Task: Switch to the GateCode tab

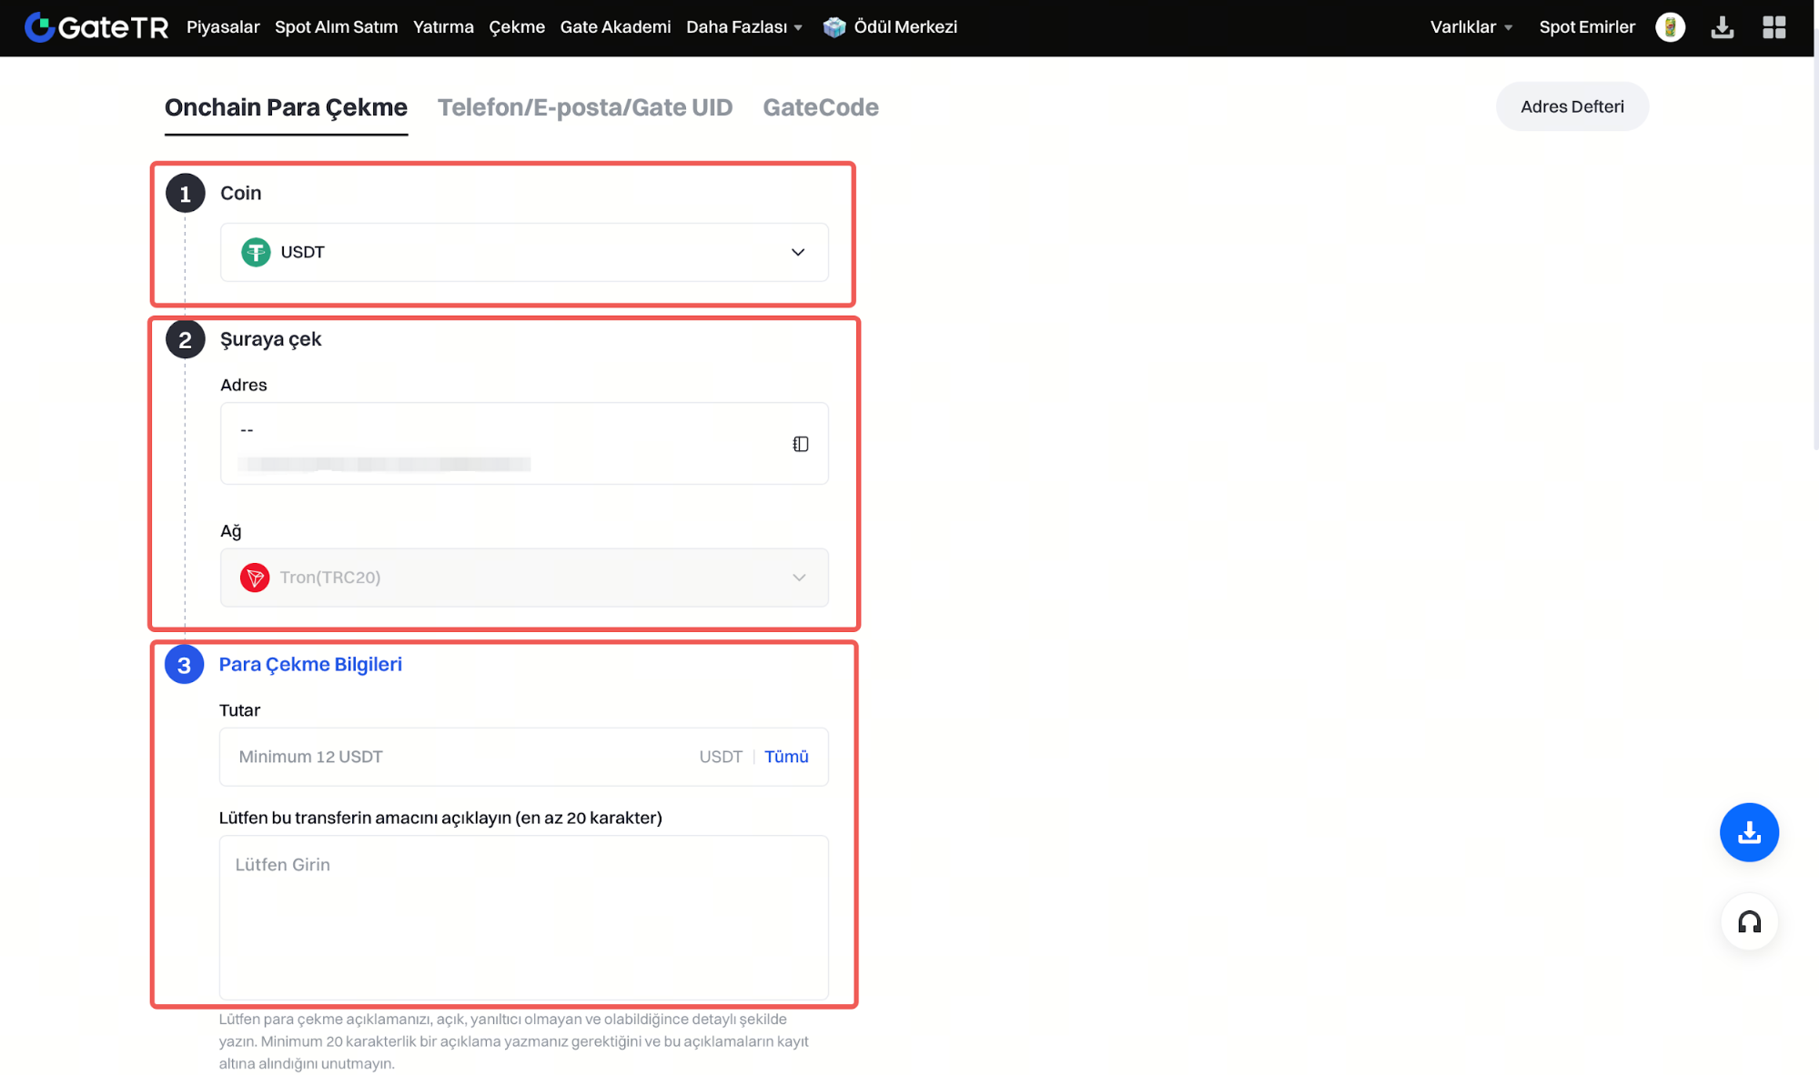Action: 820,107
